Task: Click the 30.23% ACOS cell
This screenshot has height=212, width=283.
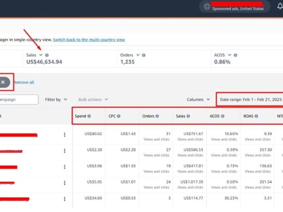Action: click(x=231, y=198)
